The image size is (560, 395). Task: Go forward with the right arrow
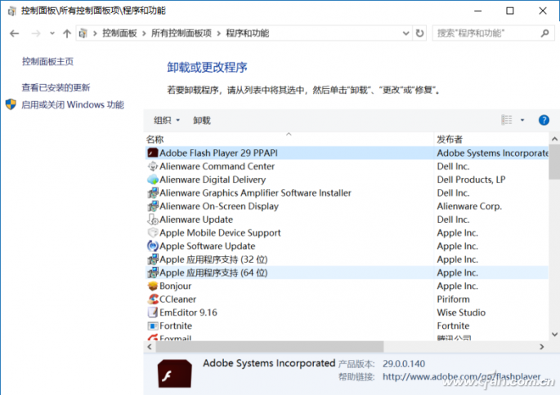36,33
